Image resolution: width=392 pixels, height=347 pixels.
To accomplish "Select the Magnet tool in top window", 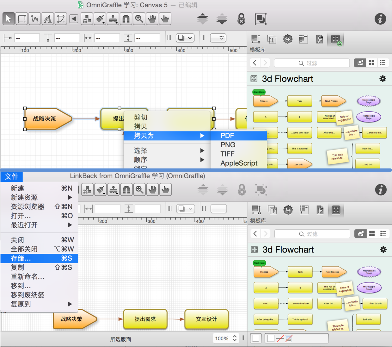I will click(126, 19).
